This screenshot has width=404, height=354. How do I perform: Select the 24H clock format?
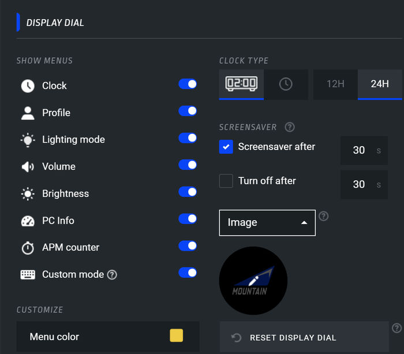pos(380,84)
